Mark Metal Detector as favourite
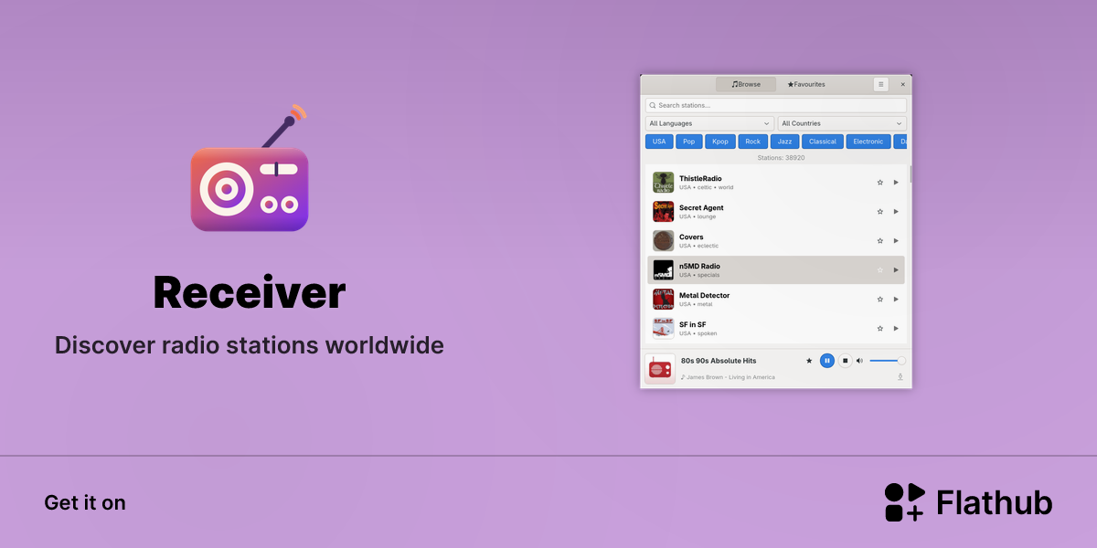Image resolution: width=1097 pixels, height=548 pixels. [x=880, y=299]
